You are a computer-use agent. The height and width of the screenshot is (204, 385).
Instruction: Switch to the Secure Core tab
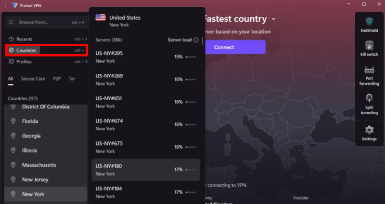coord(33,79)
